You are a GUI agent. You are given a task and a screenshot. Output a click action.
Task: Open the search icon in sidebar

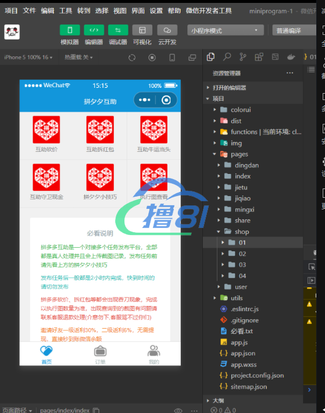[x=227, y=56]
